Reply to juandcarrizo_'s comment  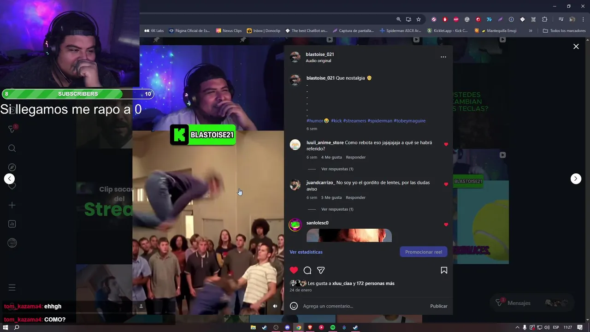point(356,197)
